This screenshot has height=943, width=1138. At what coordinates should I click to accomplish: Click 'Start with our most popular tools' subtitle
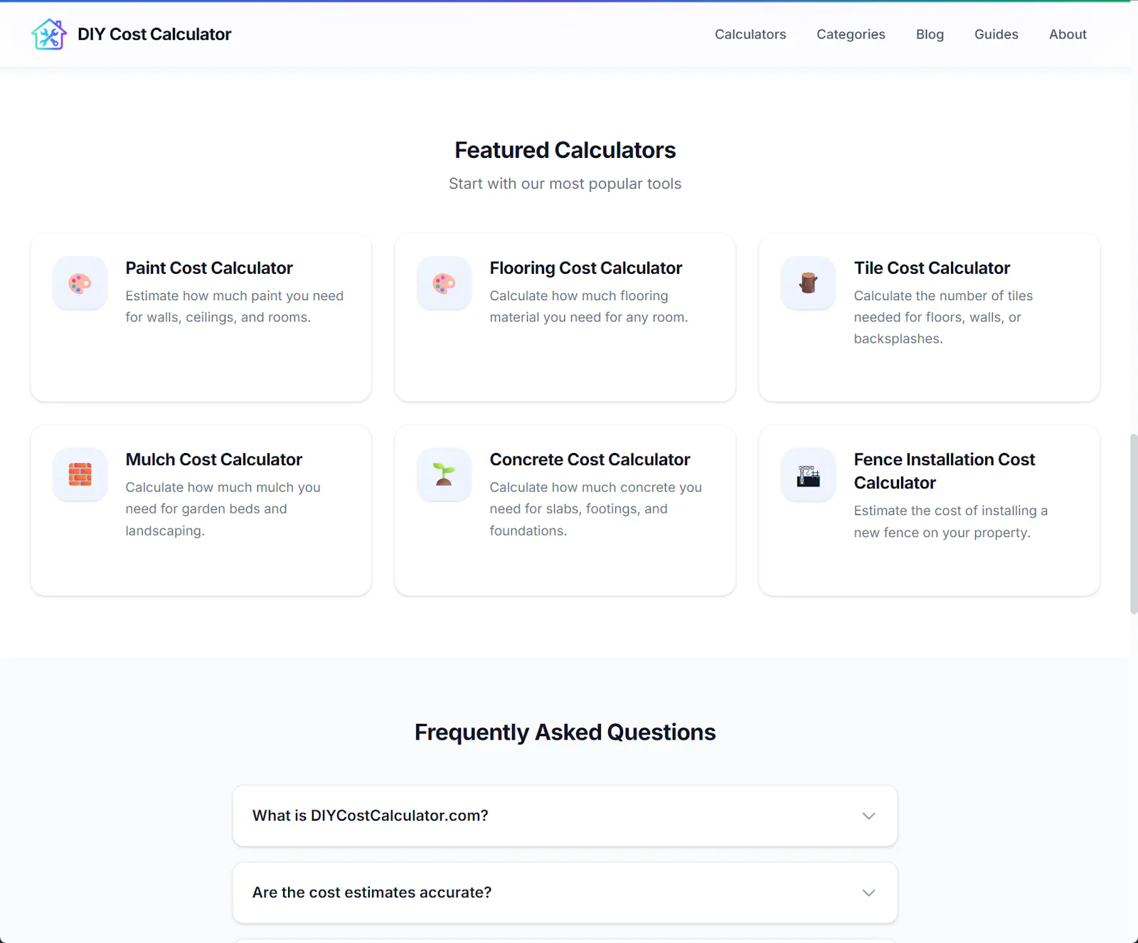[565, 183]
